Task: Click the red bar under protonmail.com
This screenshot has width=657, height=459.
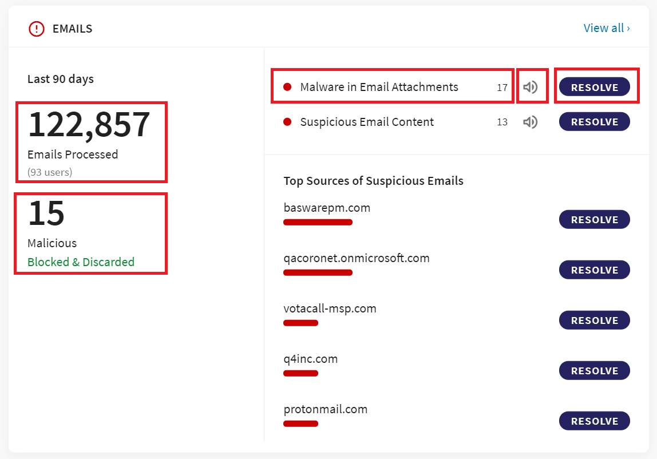Action: click(x=300, y=424)
